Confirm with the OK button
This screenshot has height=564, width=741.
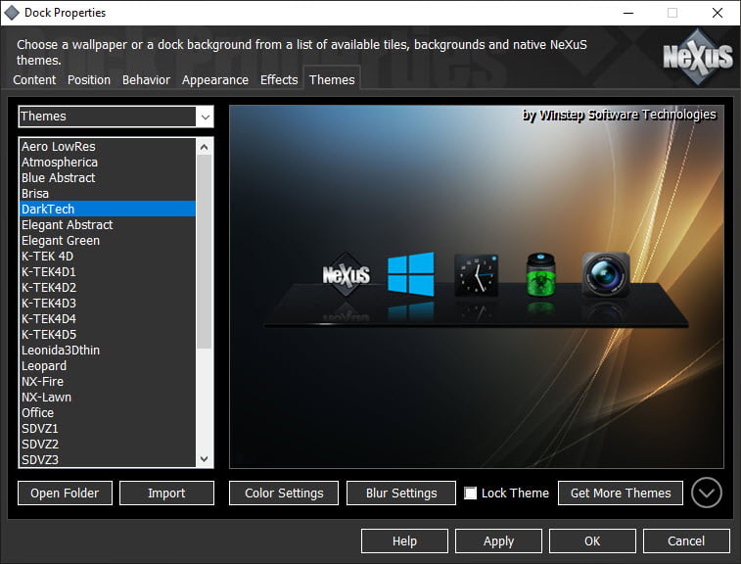[592, 540]
